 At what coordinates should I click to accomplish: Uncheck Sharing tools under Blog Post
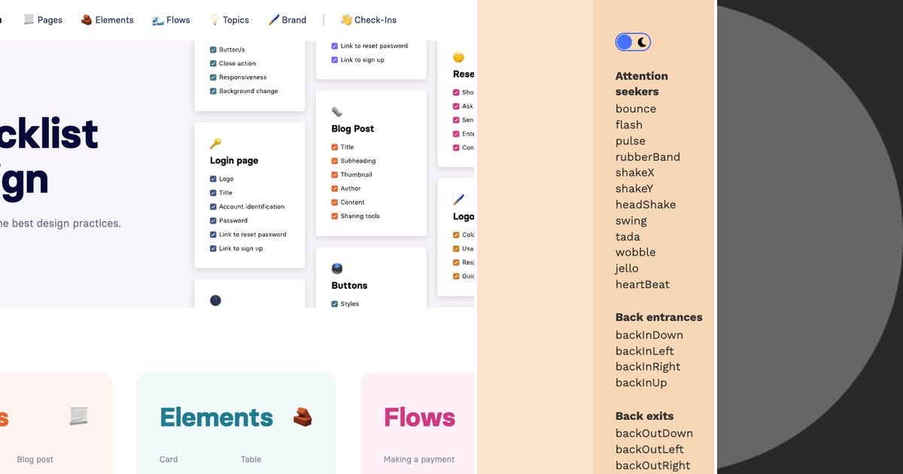[333, 216]
